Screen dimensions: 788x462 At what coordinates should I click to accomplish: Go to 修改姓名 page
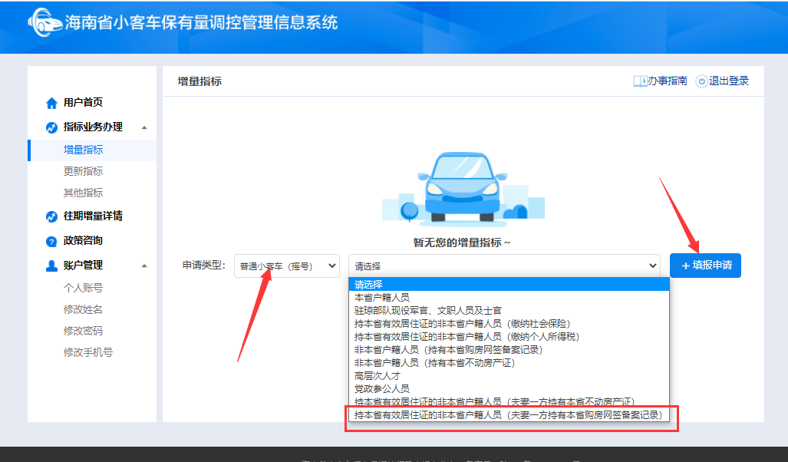83,310
